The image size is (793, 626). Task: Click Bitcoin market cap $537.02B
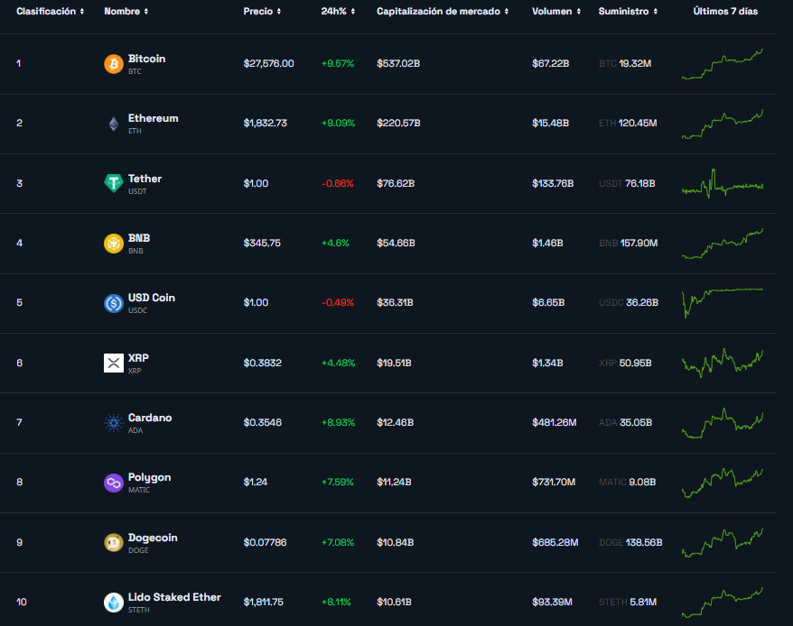398,64
